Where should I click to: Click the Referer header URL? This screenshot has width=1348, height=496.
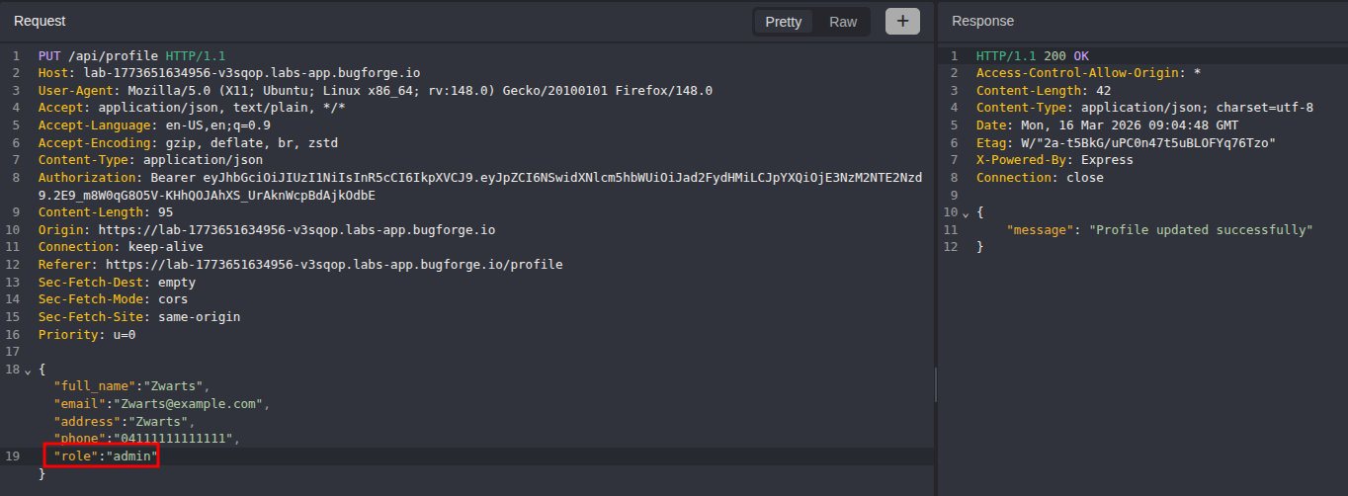(x=333, y=265)
